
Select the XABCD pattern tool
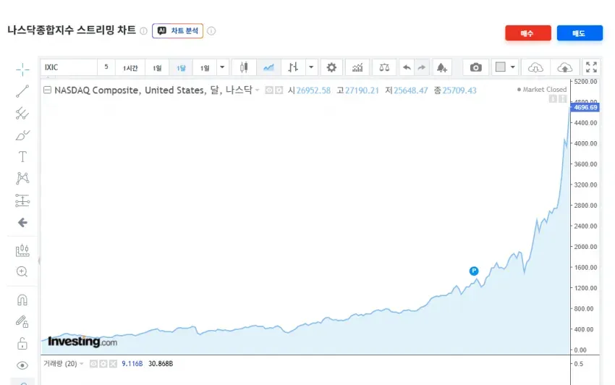pyautogui.click(x=22, y=178)
